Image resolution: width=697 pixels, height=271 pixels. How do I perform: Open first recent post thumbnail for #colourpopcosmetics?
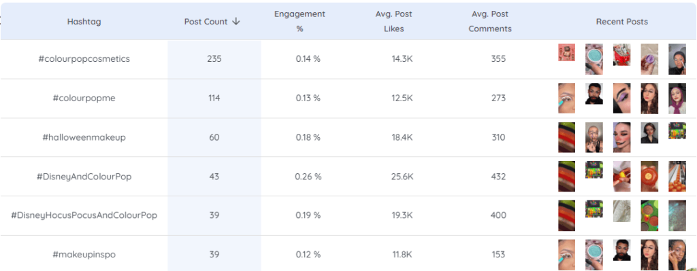(x=567, y=52)
